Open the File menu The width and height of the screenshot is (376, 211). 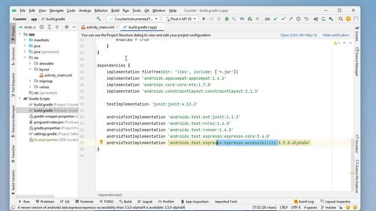[22, 11]
